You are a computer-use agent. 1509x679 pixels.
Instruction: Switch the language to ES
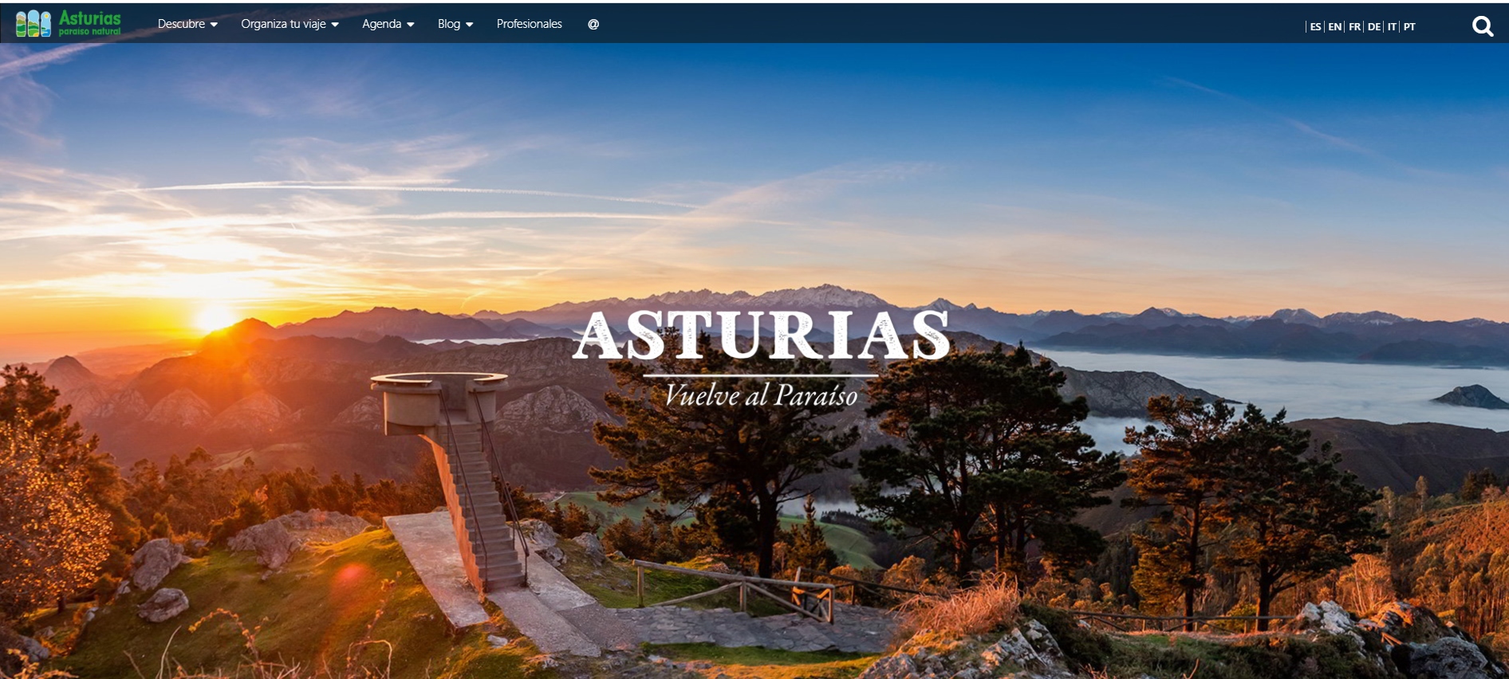(x=1315, y=27)
